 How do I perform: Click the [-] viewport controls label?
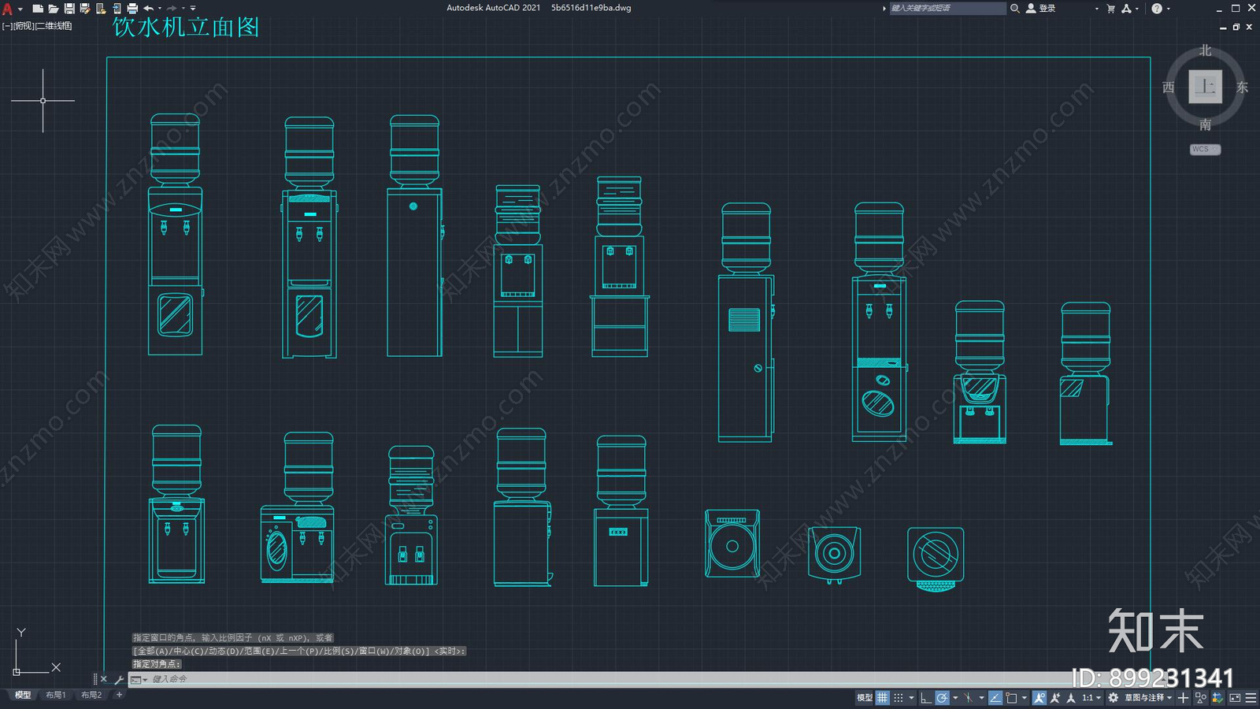click(x=7, y=26)
